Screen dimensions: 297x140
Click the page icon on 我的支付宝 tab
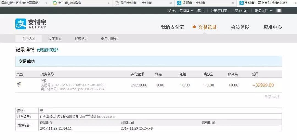click(x=117, y=3)
